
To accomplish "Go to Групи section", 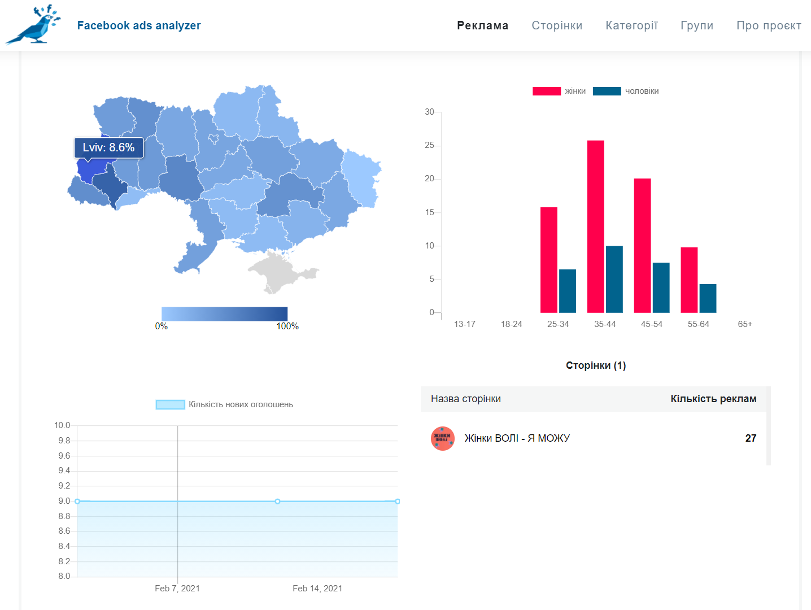I will tap(697, 25).
